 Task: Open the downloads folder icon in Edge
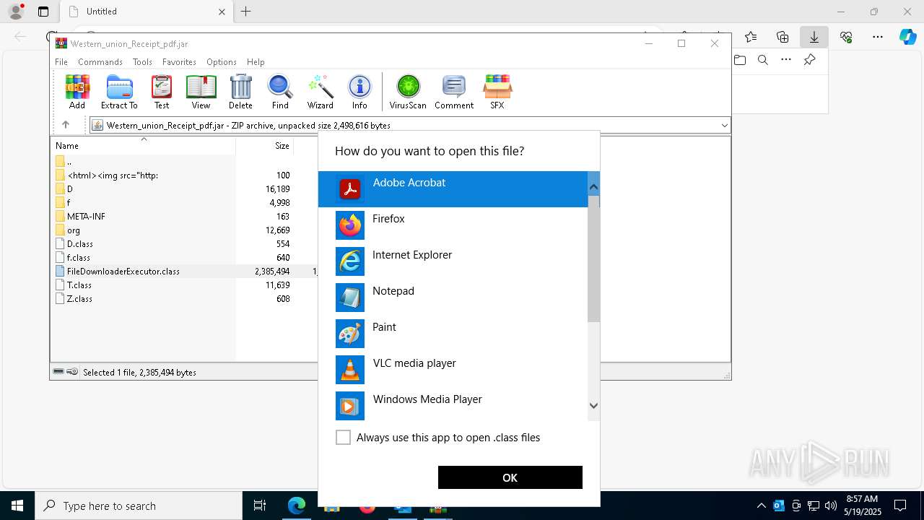tap(740, 60)
